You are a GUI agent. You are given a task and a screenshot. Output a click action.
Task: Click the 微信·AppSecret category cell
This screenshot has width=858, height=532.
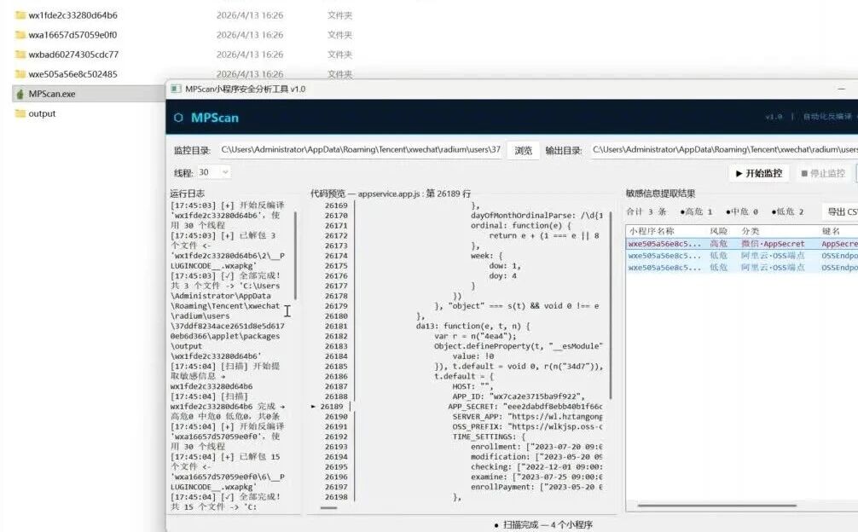click(x=773, y=244)
